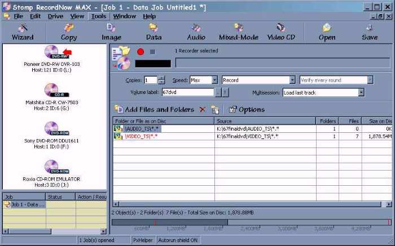
Task: Click the black progress display box
Action: 153,64
